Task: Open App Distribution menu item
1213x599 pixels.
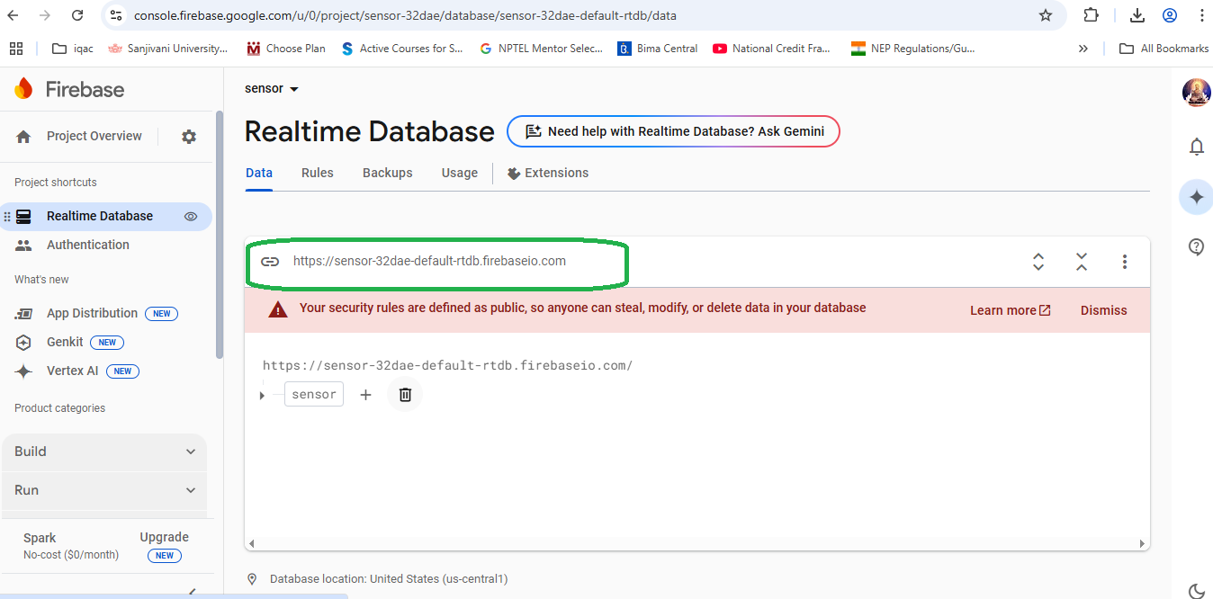Action: [92, 313]
